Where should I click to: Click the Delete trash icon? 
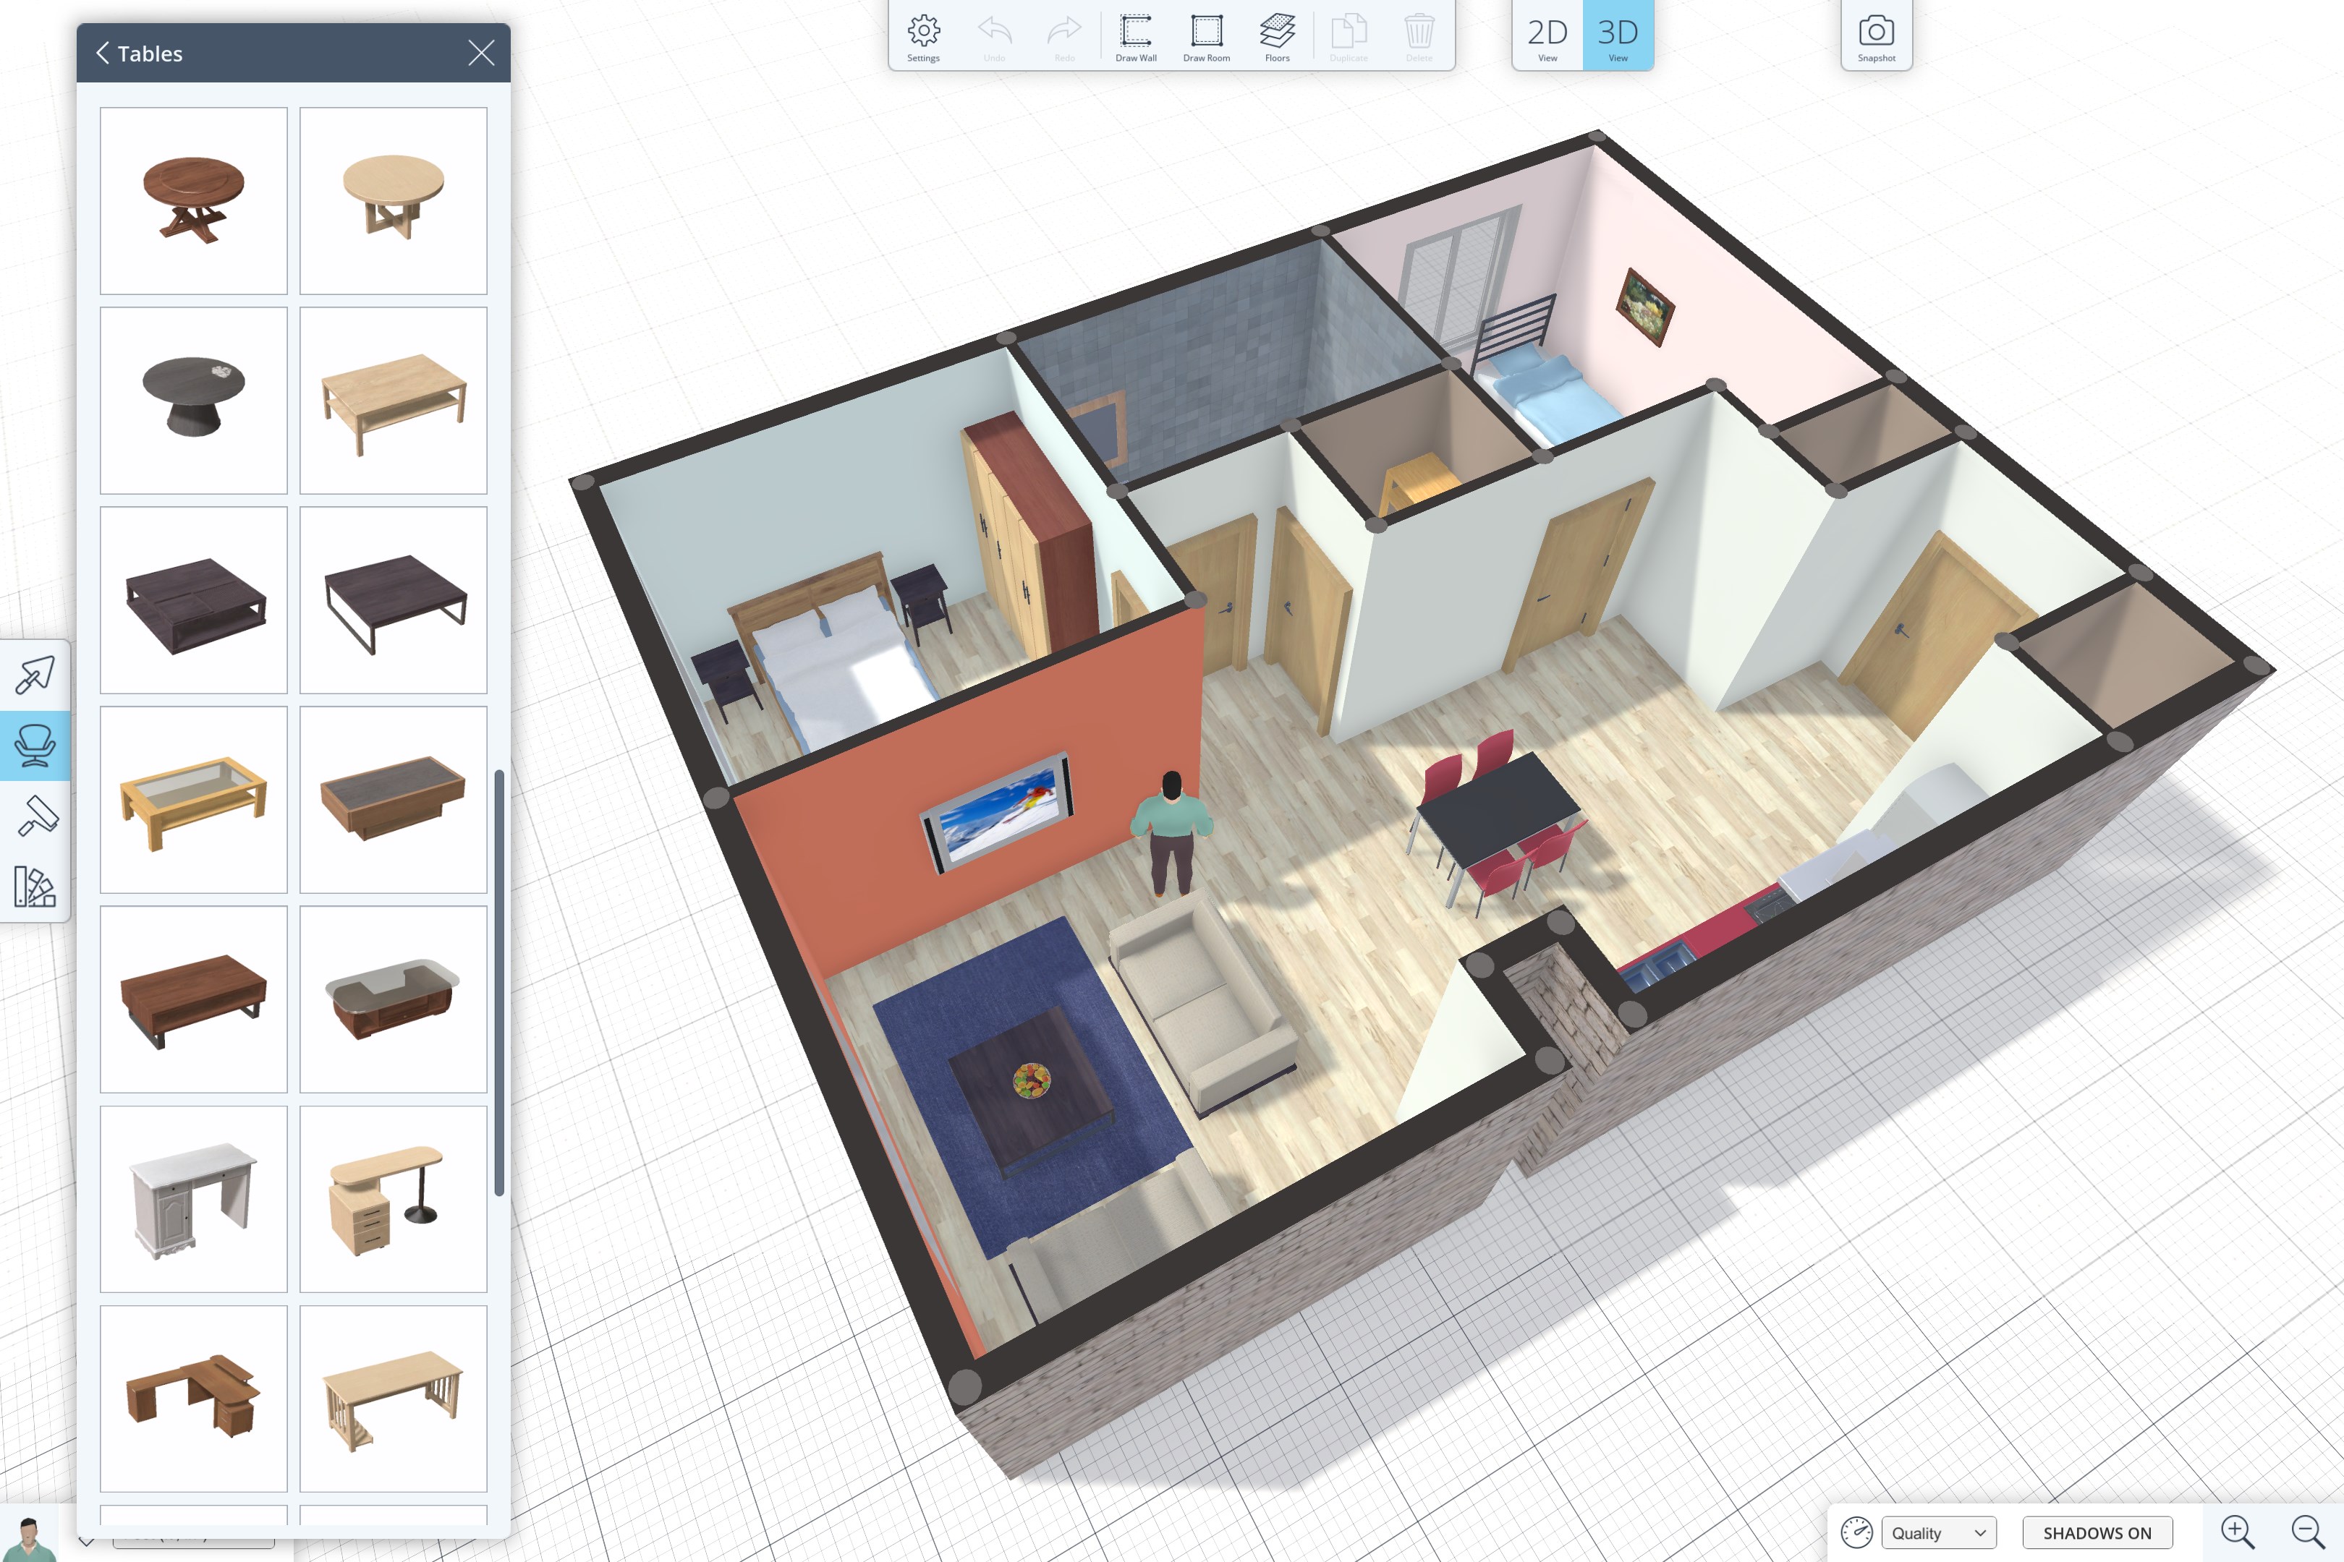coord(1419,37)
